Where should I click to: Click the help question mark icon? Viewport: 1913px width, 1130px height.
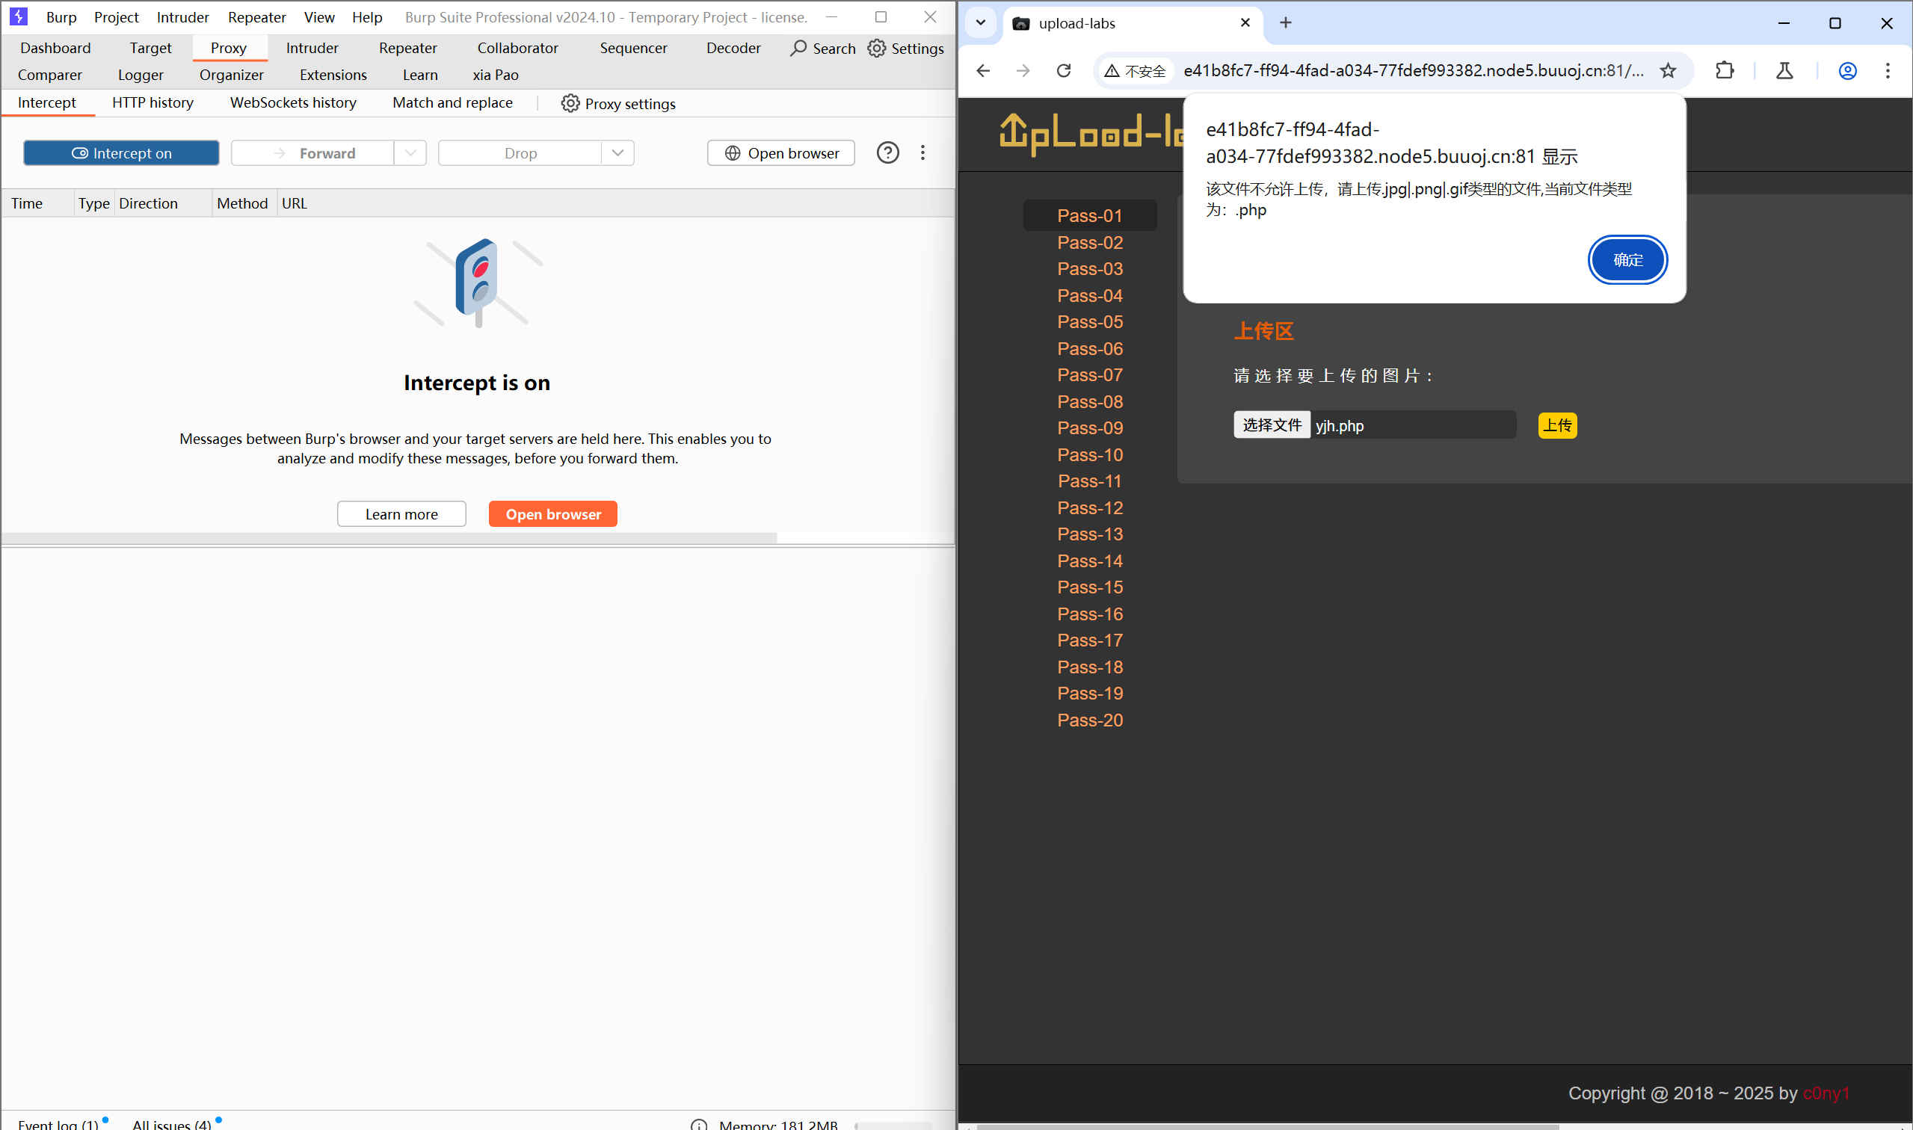pyautogui.click(x=887, y=153)
